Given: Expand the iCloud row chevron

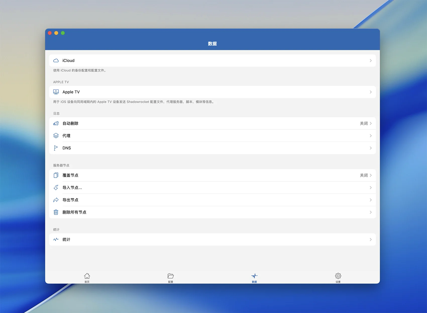Looking at the screenshot, I should coord(370,61).
